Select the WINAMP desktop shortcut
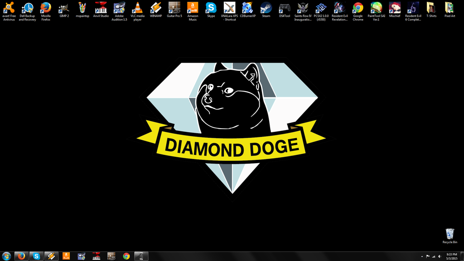Image resolution: width=464 pixels, height=261 pixels. [156, 10]
